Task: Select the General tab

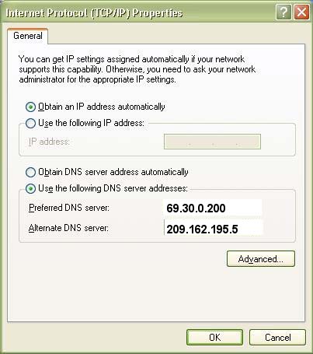Action: [28, 36]
